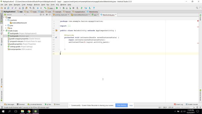The height and width of the screenshot is (114, 202).
Task: Open the Navigate menu
Action: 17,5
